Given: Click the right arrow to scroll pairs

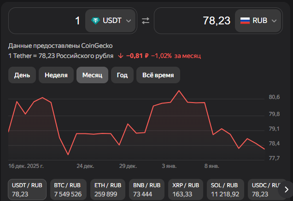Looking at the screenshot, I should pos(286,189).
